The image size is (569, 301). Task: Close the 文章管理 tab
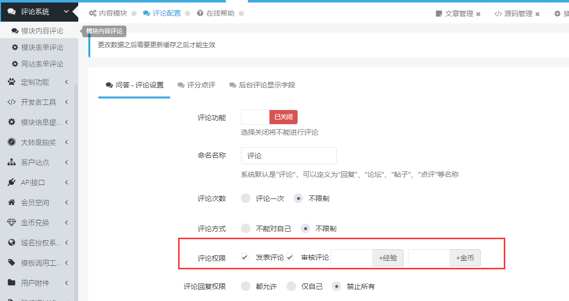pos(478,14)
